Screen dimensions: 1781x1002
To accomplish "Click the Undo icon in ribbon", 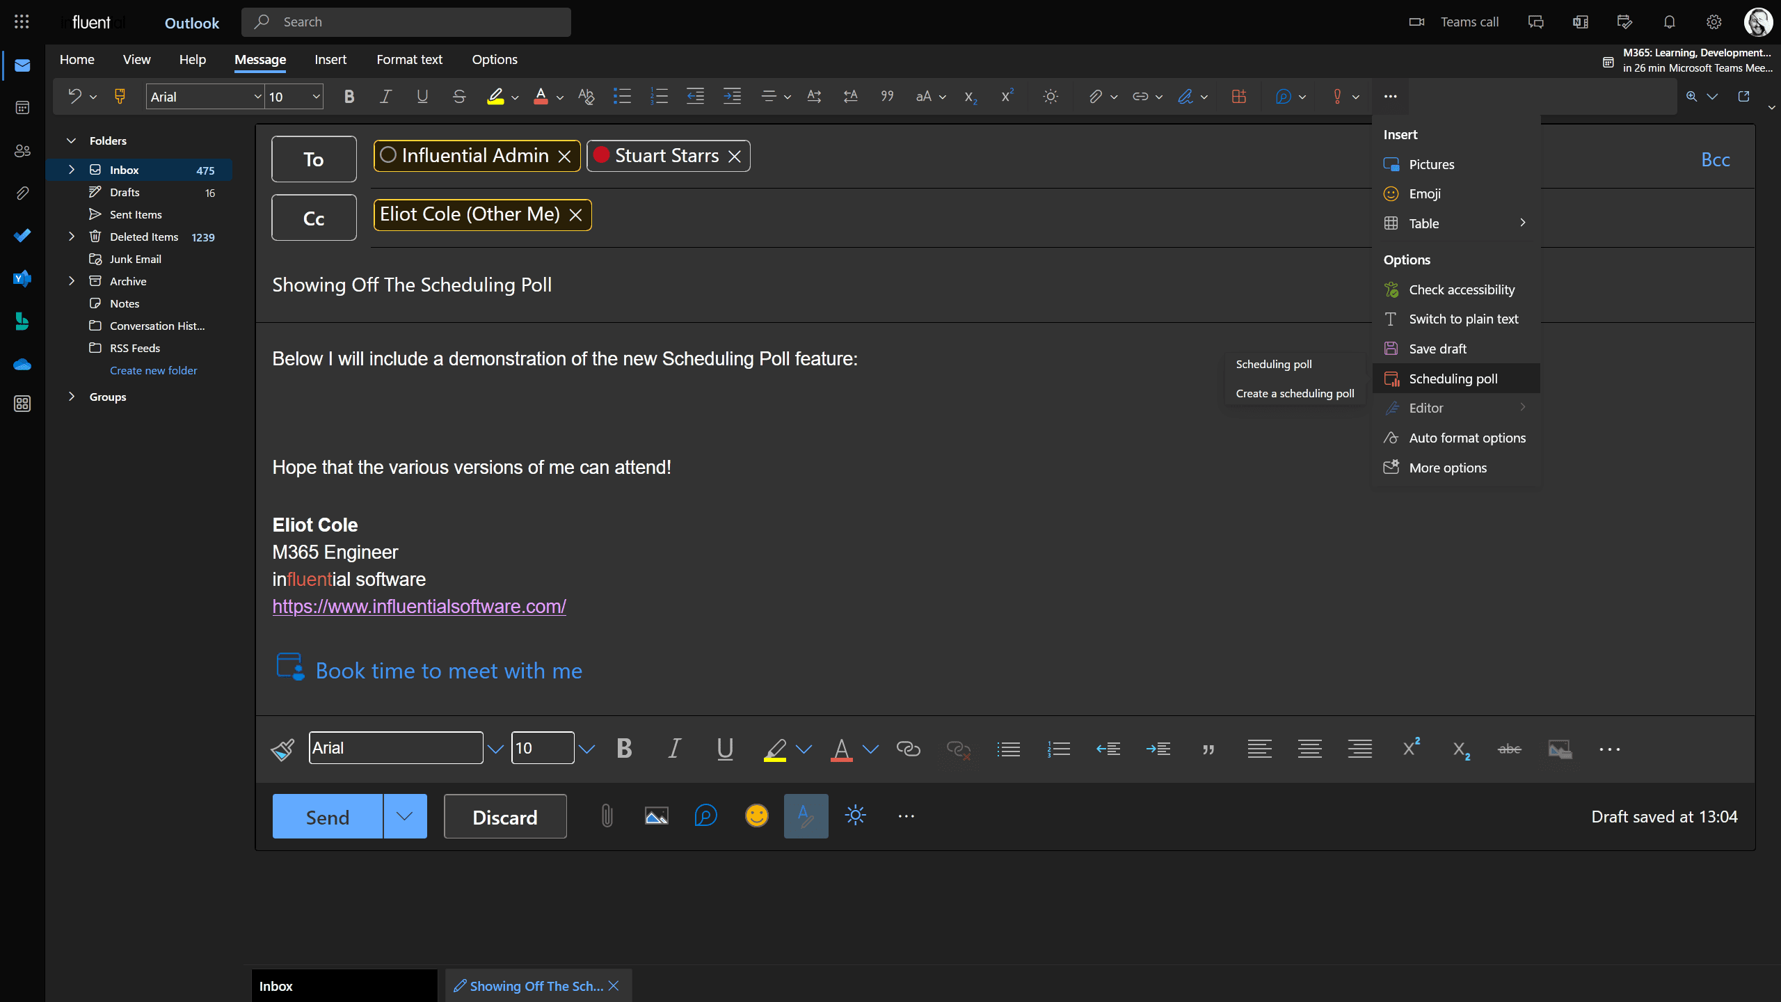I will click(x=74, y=96).
